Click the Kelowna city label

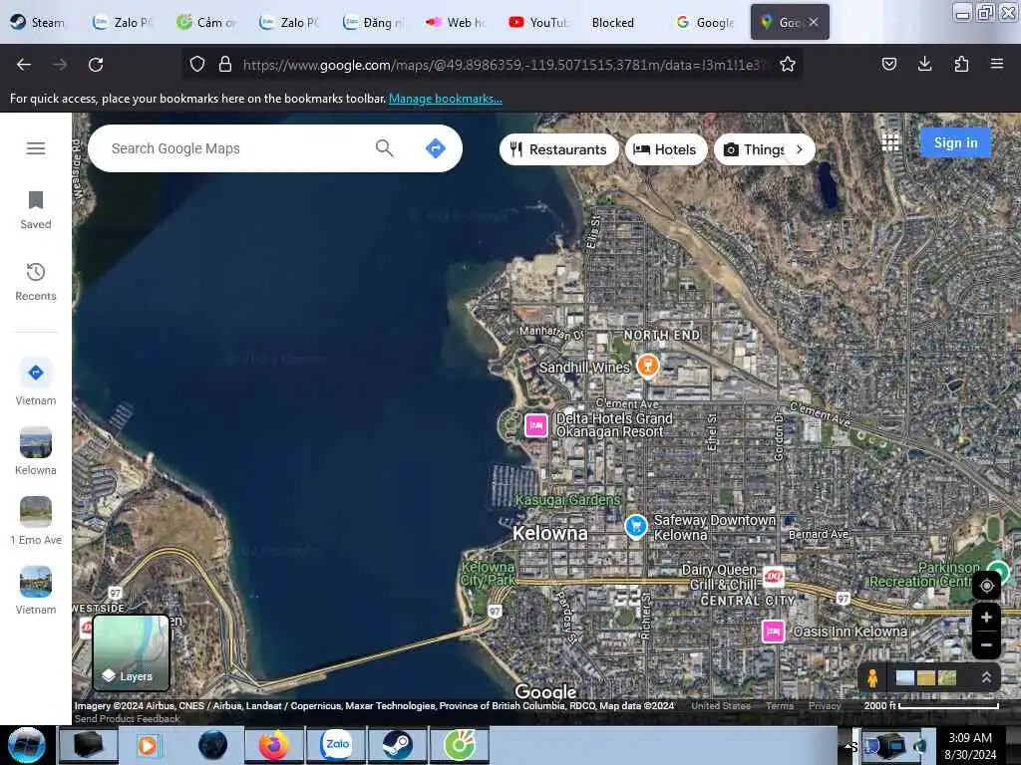coord(550,534)
